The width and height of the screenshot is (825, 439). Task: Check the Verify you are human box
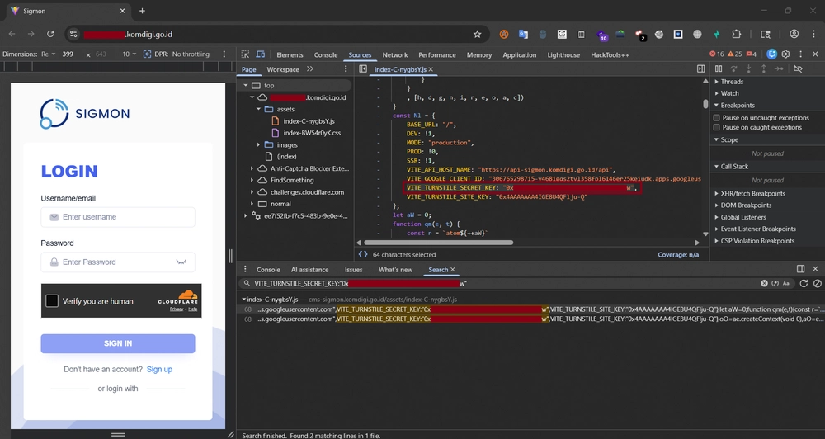51,300
